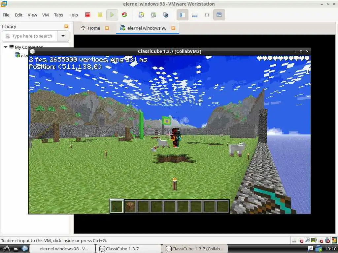Click the green circuit board device icon
The width and height of the screenshot is (338, 253).
tap(314, 240)
